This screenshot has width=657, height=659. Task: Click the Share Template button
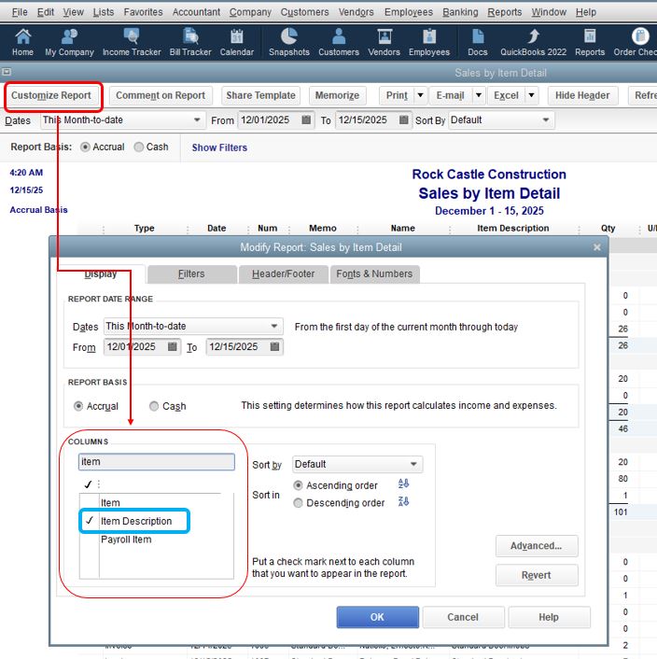pyautogui.click(x=260, y=95)
